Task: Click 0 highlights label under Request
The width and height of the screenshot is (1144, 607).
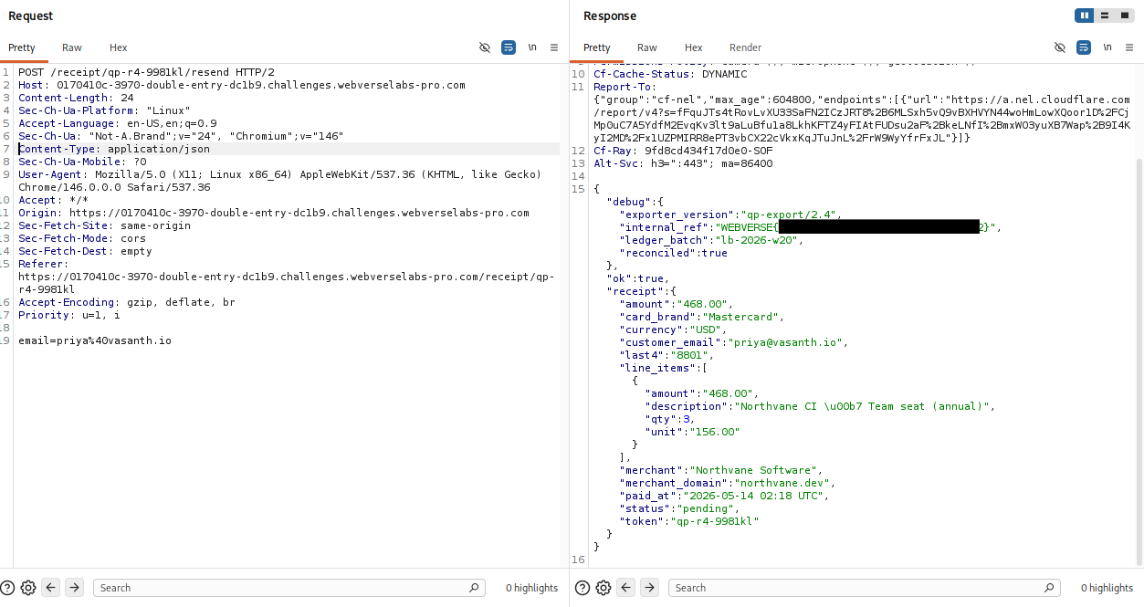Action: (531, 588)
